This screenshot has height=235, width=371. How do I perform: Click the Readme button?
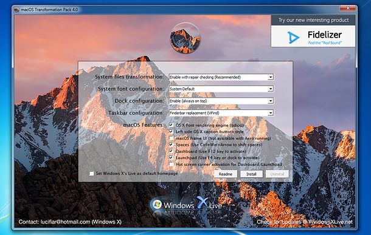226,174
